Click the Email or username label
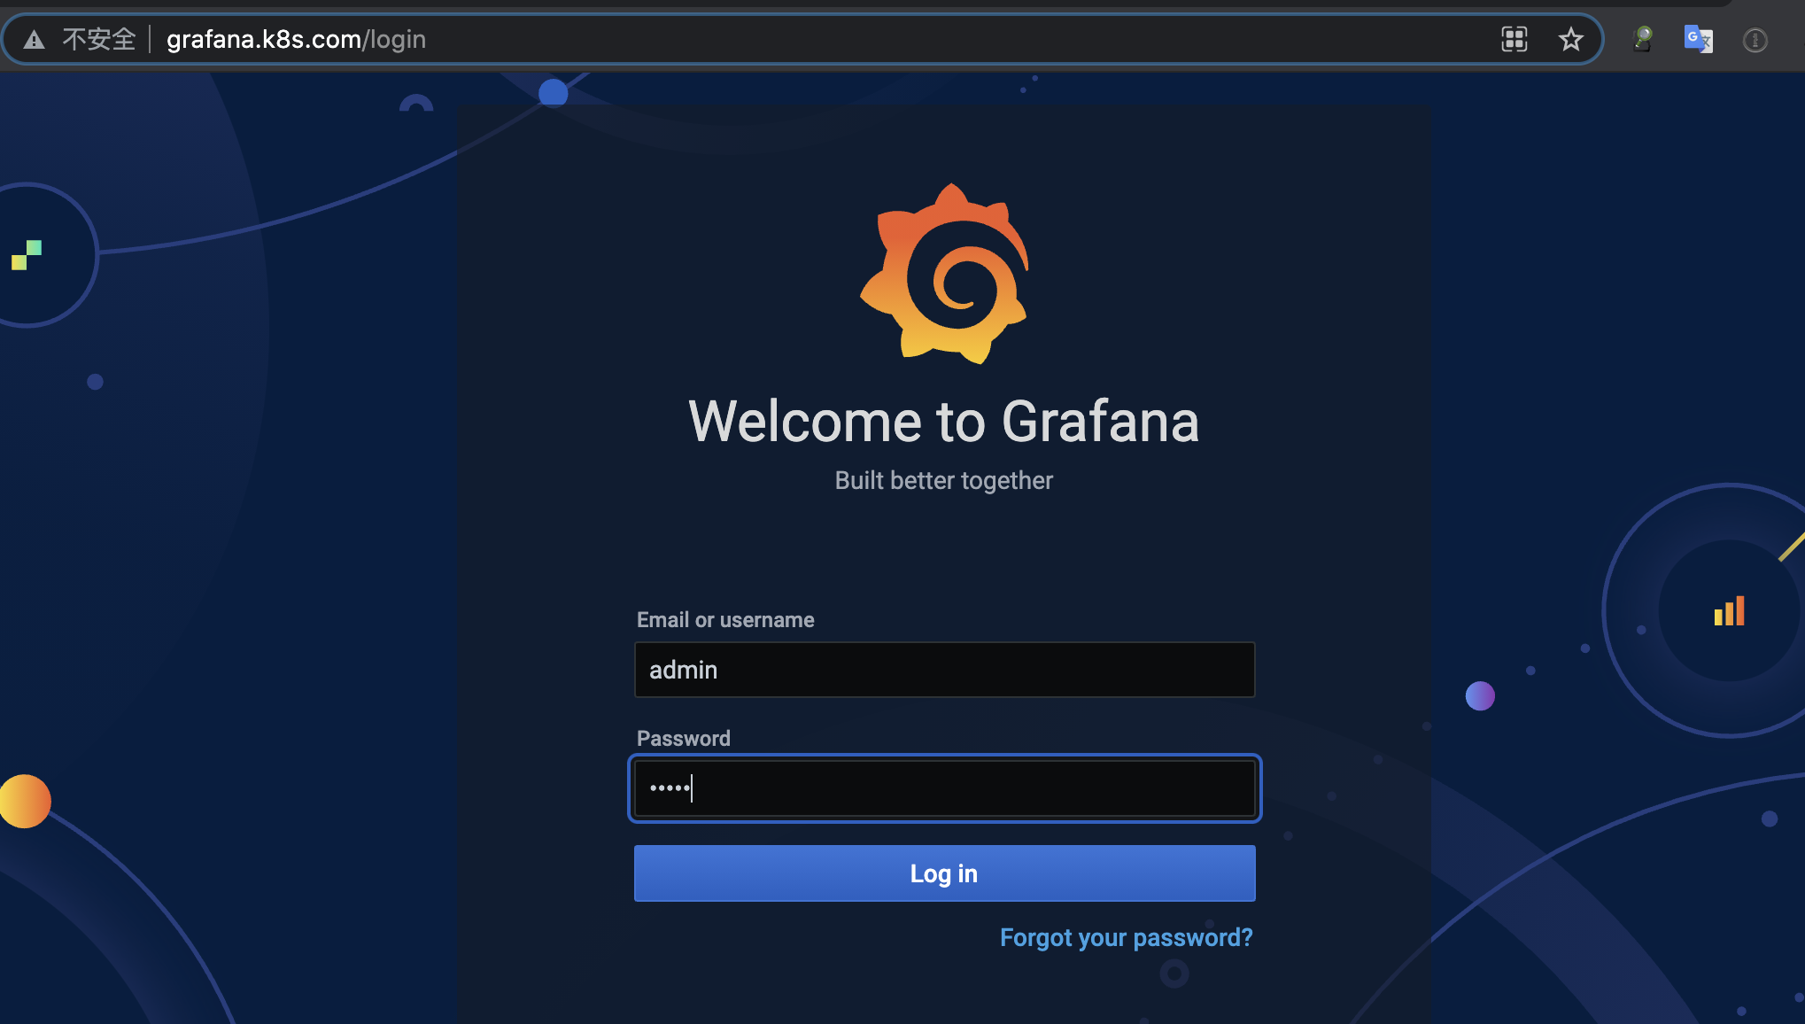 725,620
